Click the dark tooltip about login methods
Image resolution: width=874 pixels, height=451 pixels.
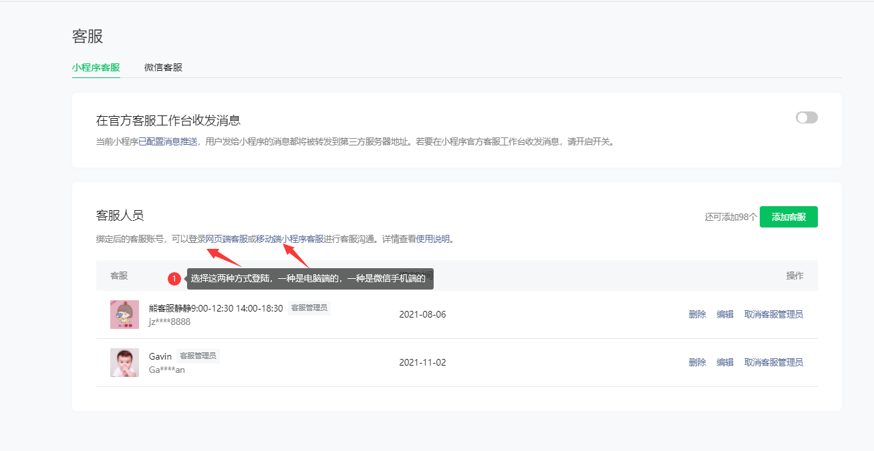tap(309, 278)
